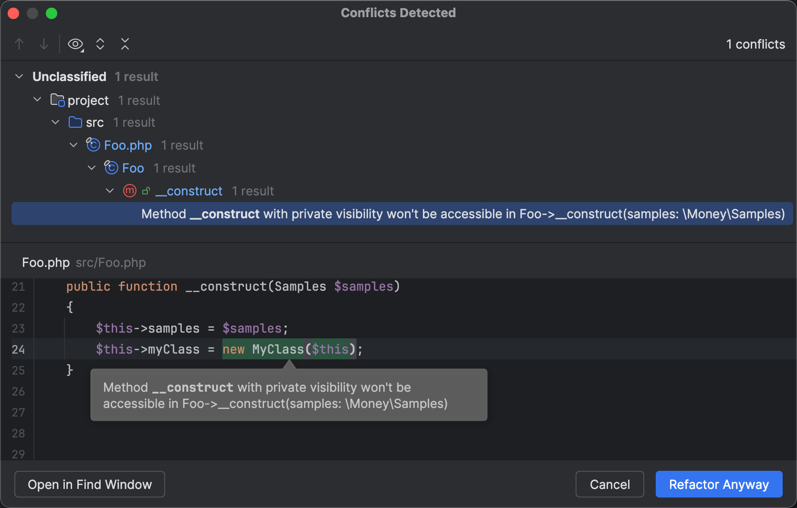The image size is (797, 508).
Task: Collapse the Unclassified group
Action: [x=19, y=76]
